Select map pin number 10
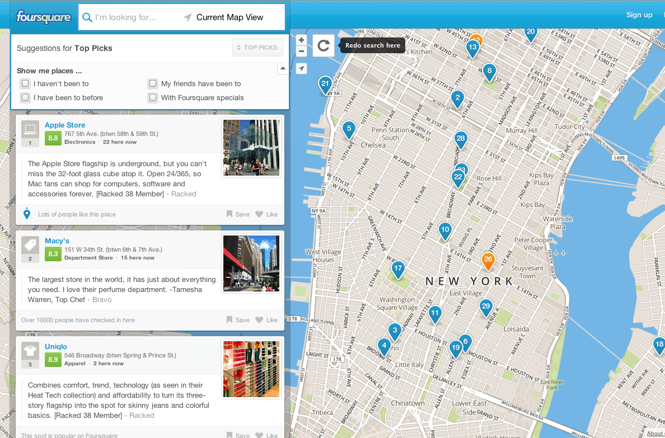The width and height of the screenshot is (665, 438). point(445,231)
